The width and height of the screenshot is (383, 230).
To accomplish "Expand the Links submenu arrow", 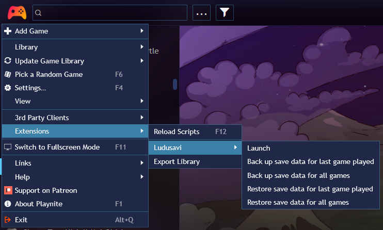I will pos(142,162).
